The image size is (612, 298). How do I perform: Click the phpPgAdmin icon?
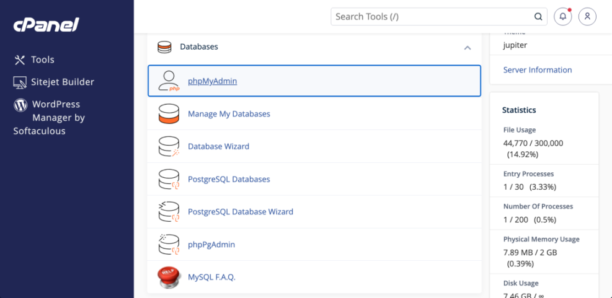pos(169,245)
